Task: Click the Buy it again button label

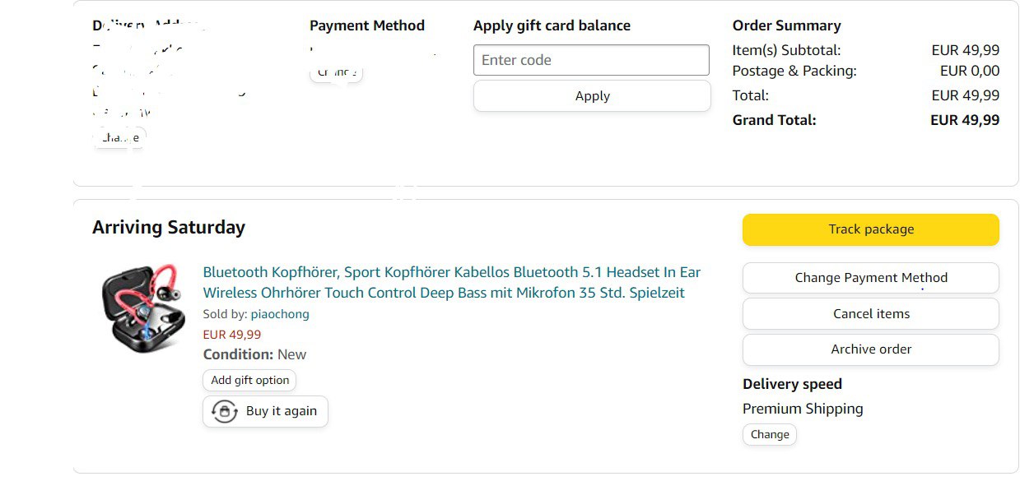Action: click(281, 412)
